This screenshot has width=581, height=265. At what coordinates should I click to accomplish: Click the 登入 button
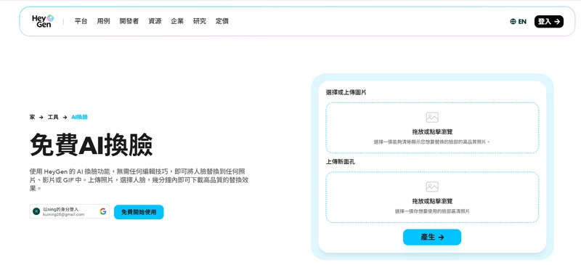[549, 22]
